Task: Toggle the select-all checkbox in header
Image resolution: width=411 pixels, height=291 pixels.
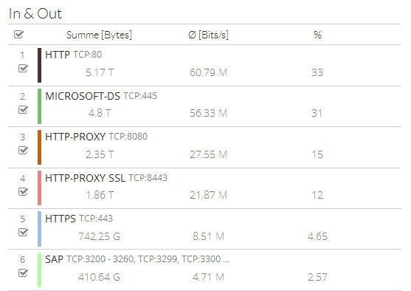Action: pos(19,35)
